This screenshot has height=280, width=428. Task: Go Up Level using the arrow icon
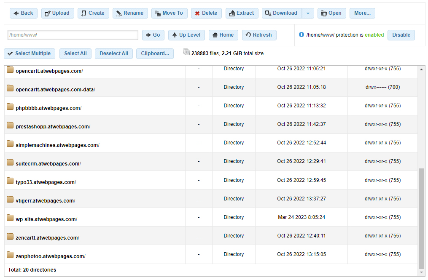[x=175, y=35]
